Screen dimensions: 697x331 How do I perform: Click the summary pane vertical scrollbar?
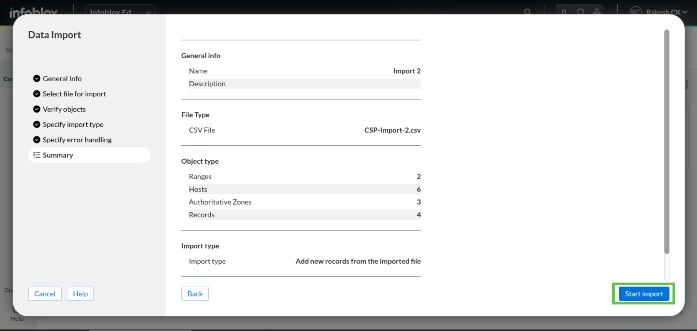667,142
